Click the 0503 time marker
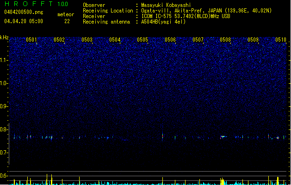 (x=87, y=40)
